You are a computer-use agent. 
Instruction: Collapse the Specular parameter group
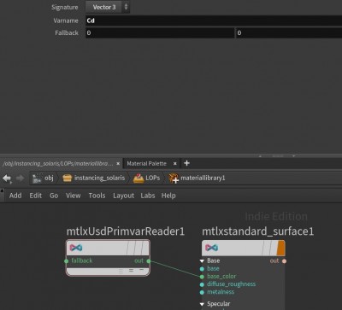coord(202,304)
